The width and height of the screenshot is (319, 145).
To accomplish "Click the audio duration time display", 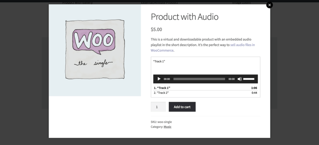I will coord(231,79).
